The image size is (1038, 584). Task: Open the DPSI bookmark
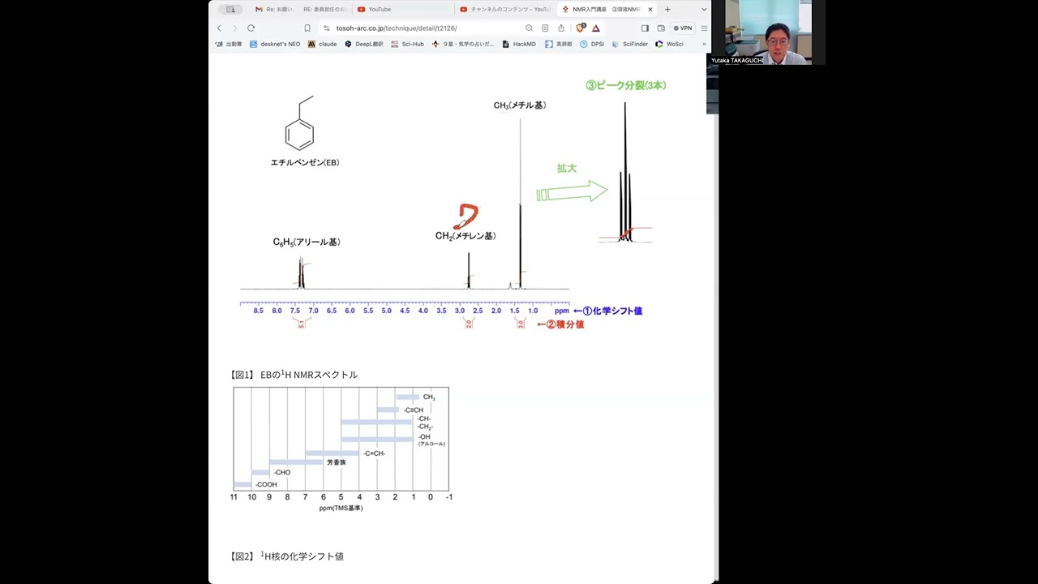click(x=592, y=44)
